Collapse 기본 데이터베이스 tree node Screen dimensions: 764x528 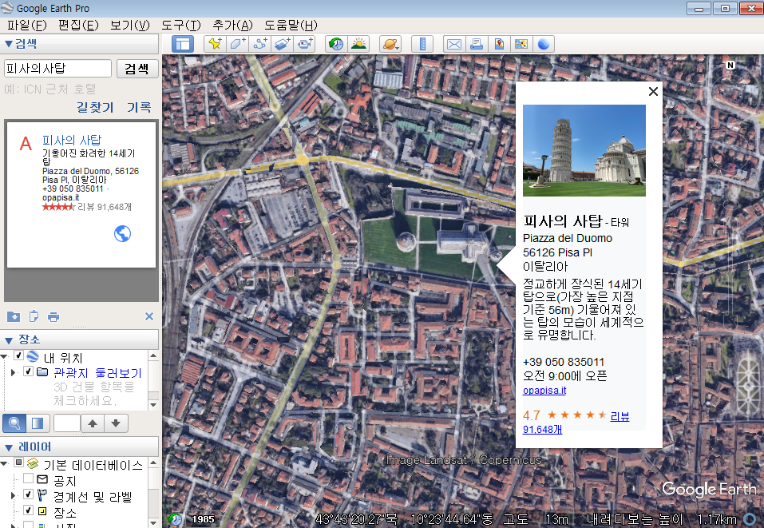[x=5, y=463]
